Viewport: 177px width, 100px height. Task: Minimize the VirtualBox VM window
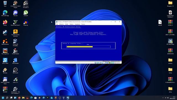111,22
